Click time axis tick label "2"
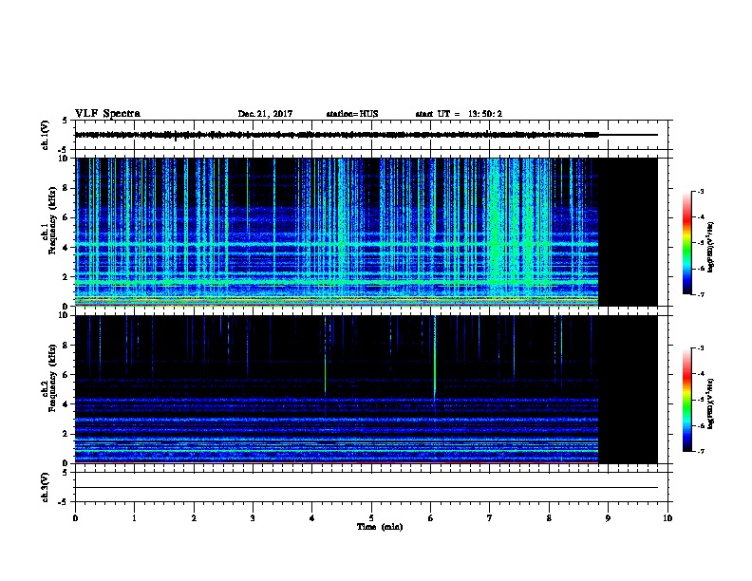This screenshot has height=581, width=752. (194, 518)
